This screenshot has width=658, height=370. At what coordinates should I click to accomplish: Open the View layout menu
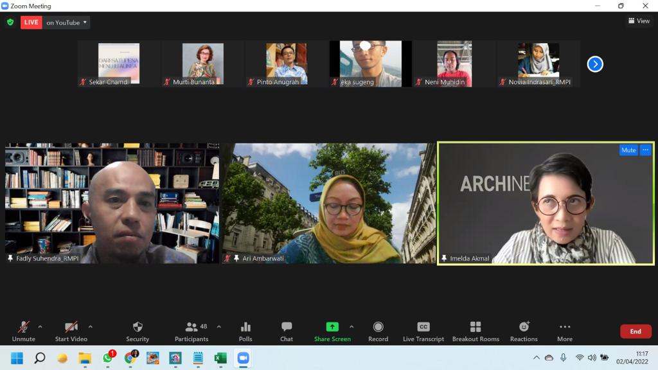639,21
